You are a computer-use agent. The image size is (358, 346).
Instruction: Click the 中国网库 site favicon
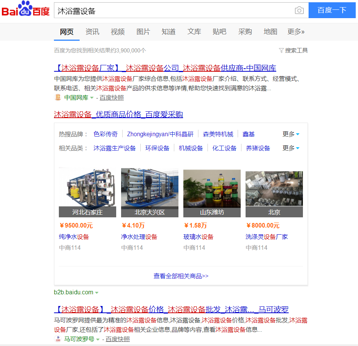tap(58, 97)
